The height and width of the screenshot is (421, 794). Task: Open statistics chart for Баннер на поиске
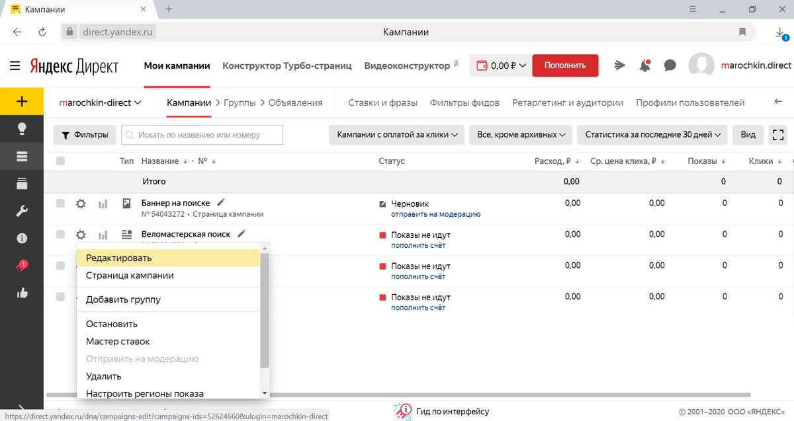[x=103, y=204]
